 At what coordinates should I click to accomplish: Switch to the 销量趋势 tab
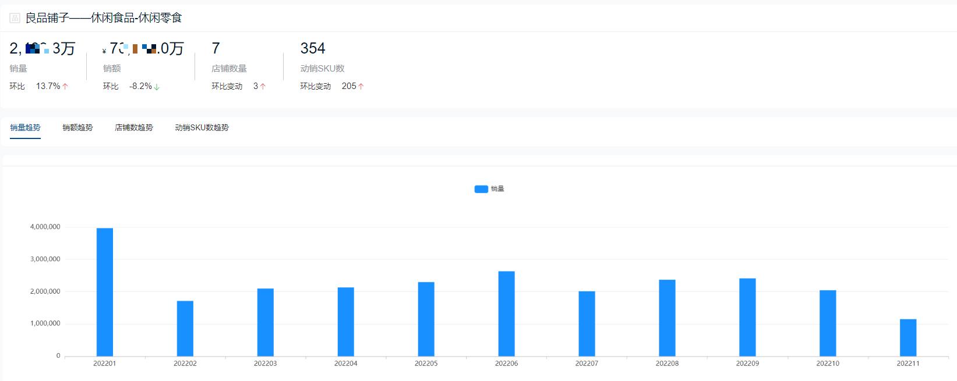[x=25, y=127]
